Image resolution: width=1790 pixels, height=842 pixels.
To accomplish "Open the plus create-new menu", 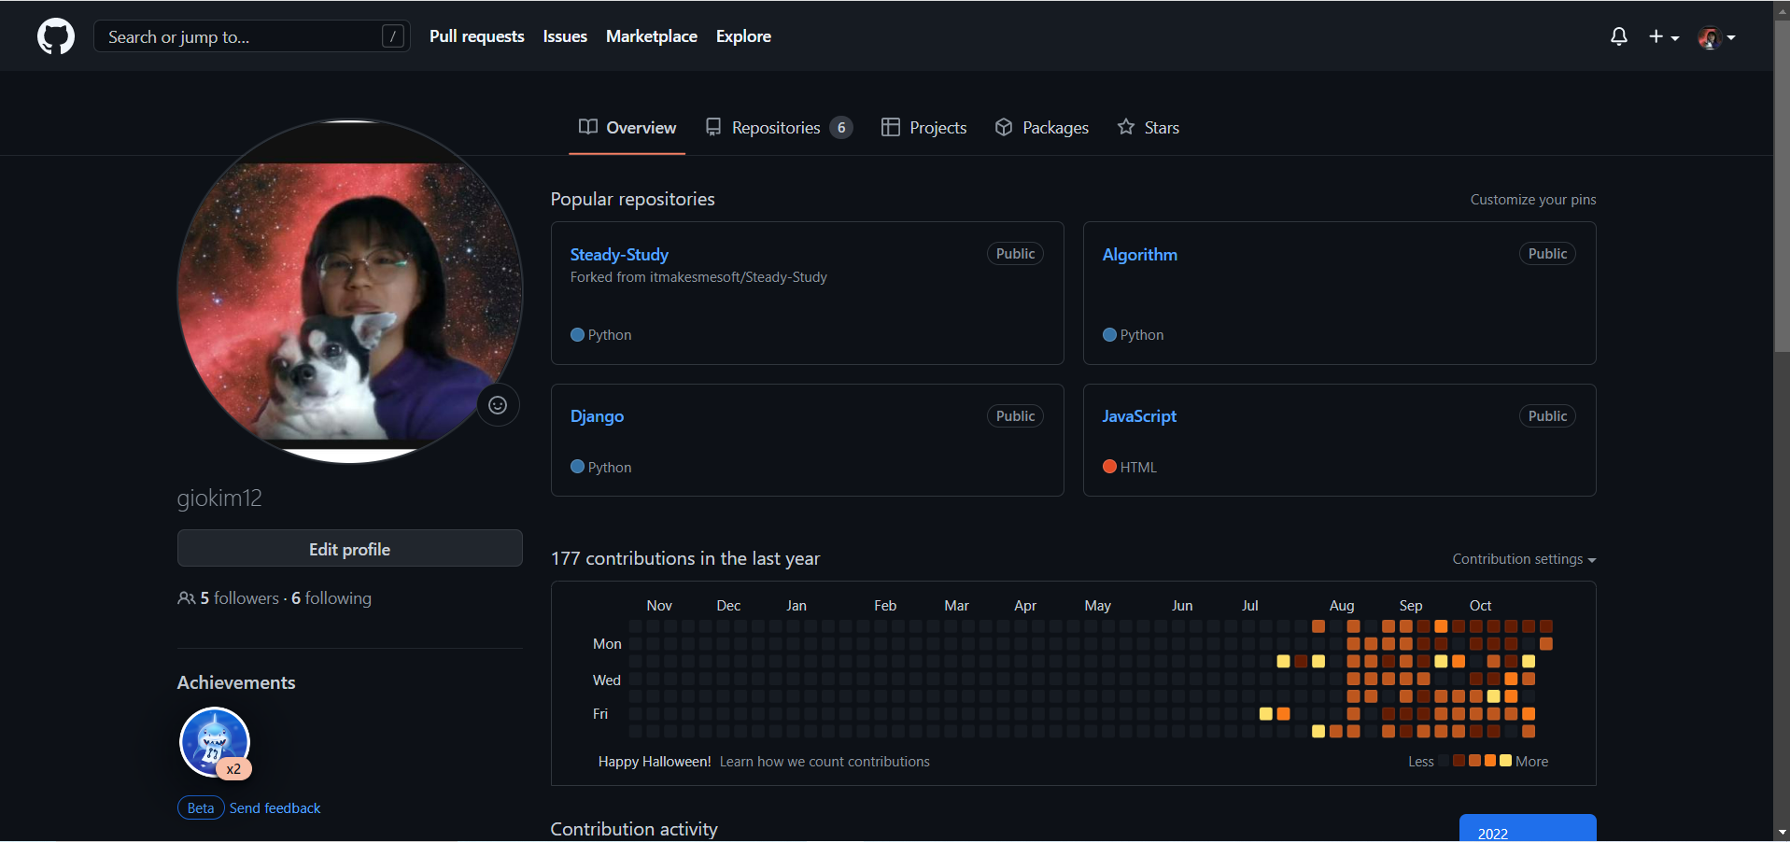I will pos(1664,36).
